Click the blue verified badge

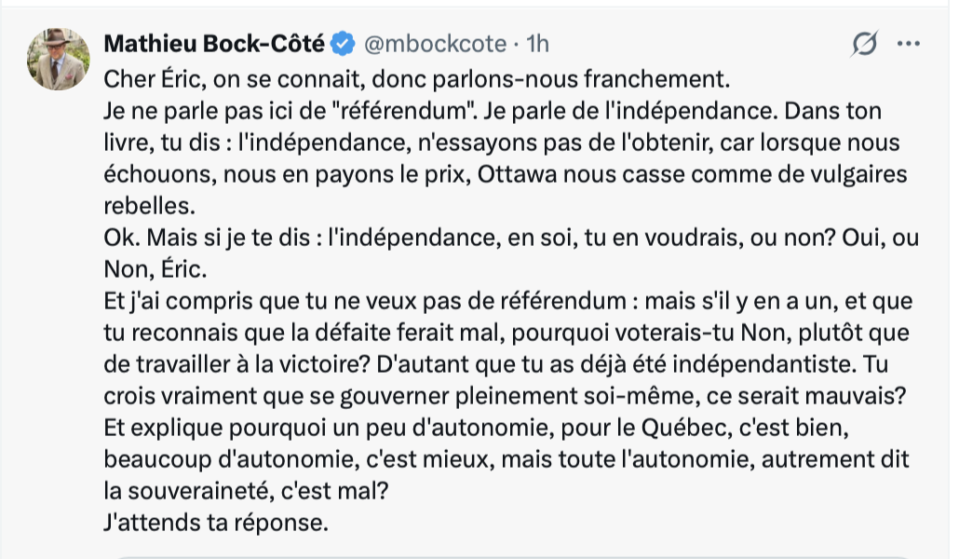(343, 44)
